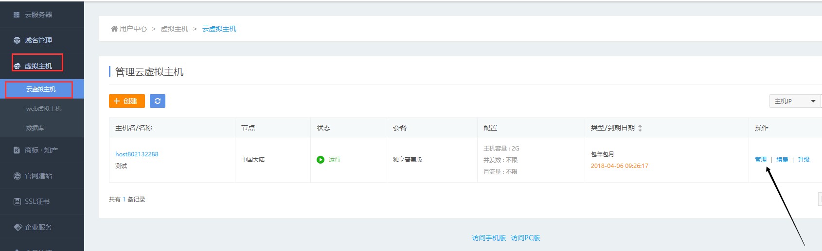Image resolution: width=822 pixels, height=251 pixels.
Task: Open the 云虚拟主机 submenu item
Action: [x=41, y=89]
